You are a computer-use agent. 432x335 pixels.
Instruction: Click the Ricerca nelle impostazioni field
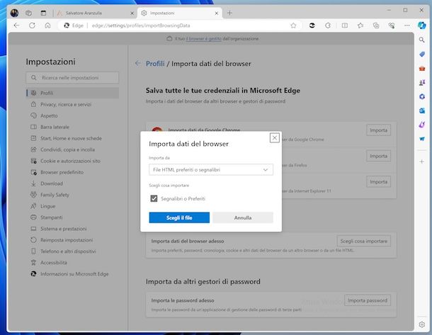point(73,78)
